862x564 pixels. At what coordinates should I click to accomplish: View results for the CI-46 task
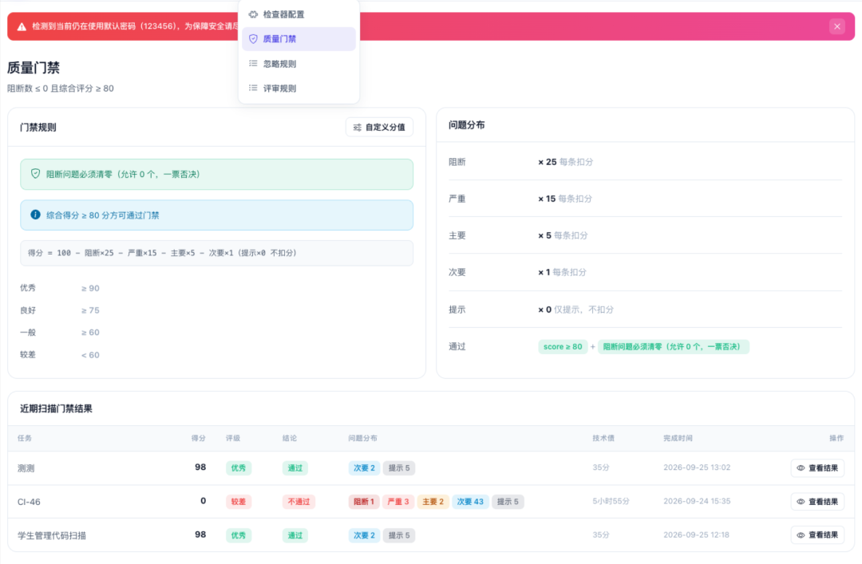coord(817,502)
